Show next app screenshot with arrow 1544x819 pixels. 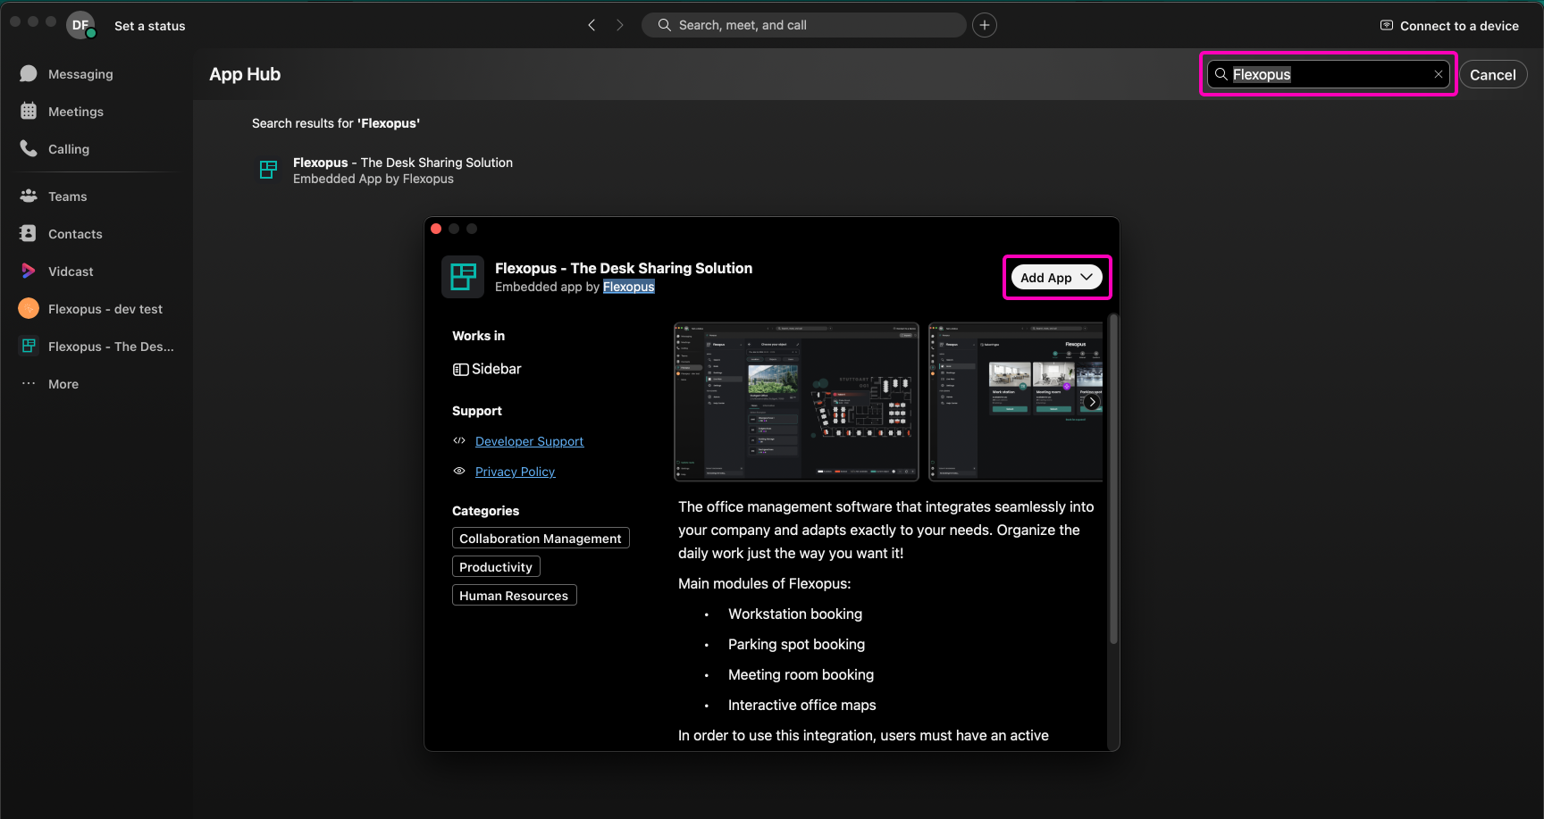click(x=1092, y=402)
